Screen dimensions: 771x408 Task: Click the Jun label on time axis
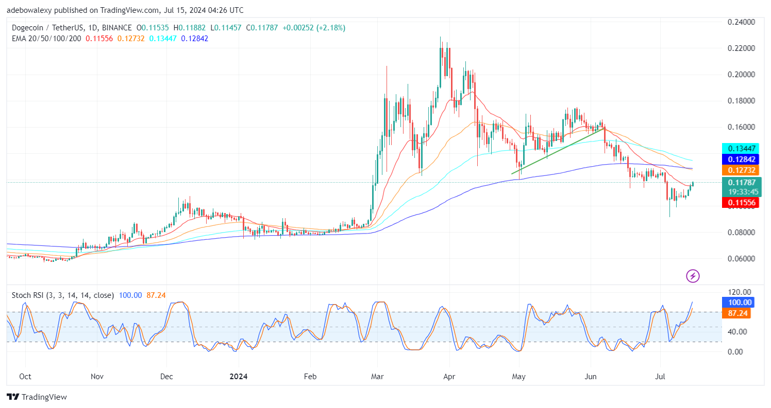(591, 377)
